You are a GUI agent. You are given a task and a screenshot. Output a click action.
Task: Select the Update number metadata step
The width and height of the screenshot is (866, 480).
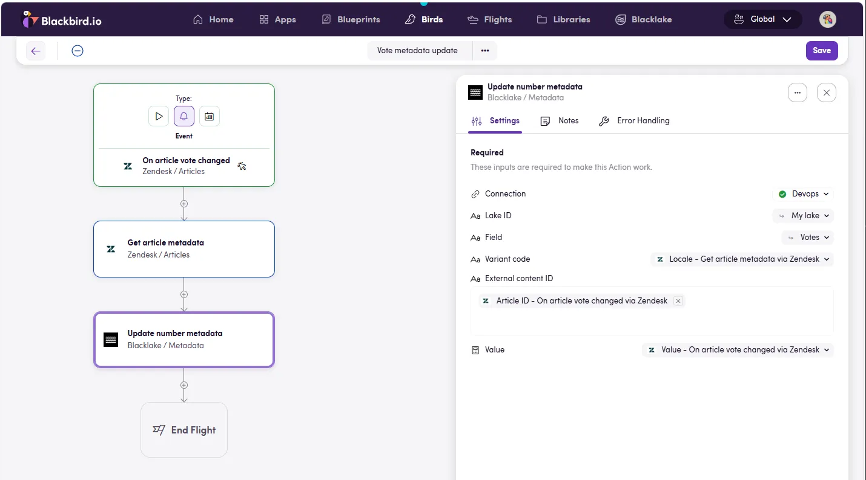click(184, 340)
